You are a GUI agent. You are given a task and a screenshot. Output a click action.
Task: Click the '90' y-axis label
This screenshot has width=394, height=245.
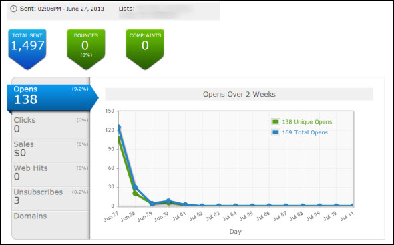pos(111,149)
